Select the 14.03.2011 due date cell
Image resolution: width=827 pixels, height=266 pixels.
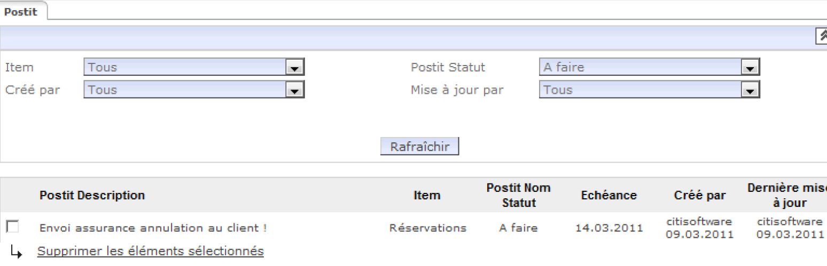coord(608,229)
